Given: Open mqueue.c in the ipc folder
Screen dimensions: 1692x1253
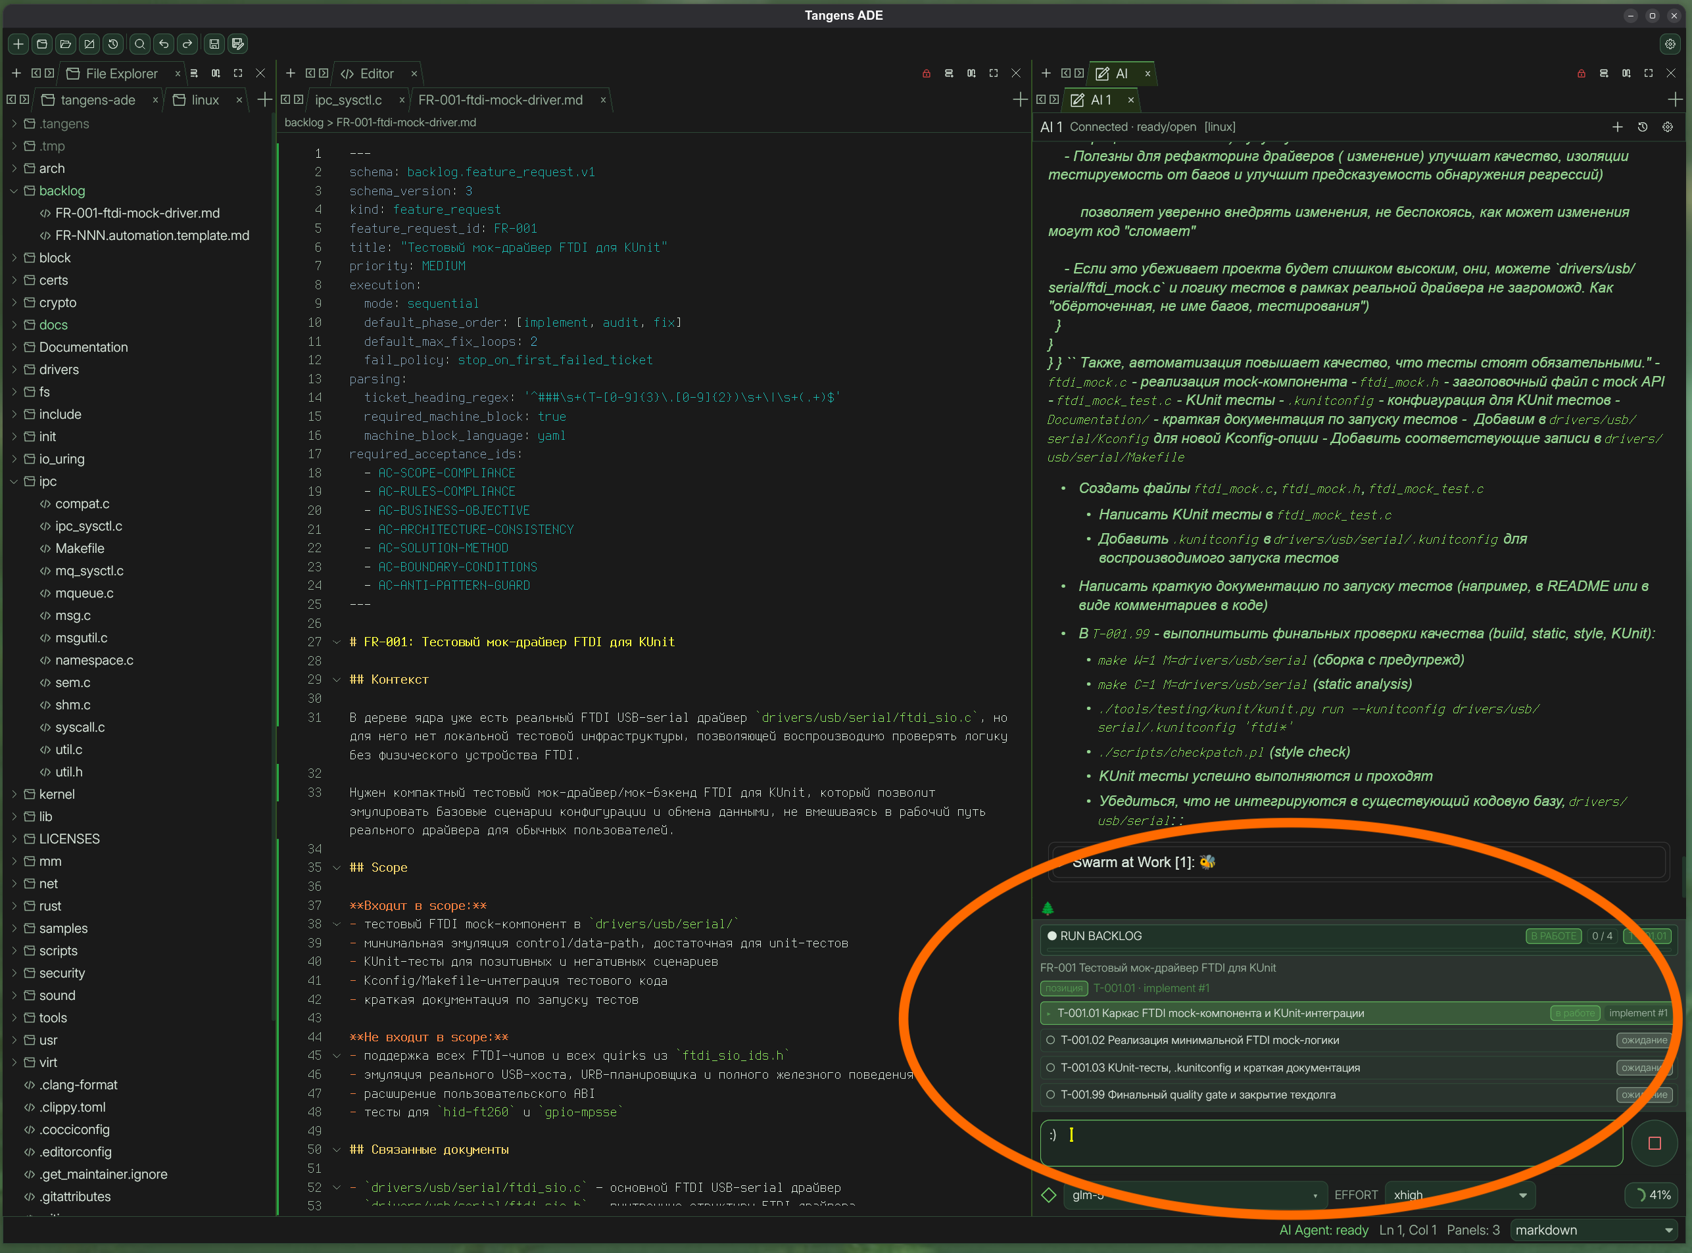Looking at the screenshot, I should [x=84, y=594].
